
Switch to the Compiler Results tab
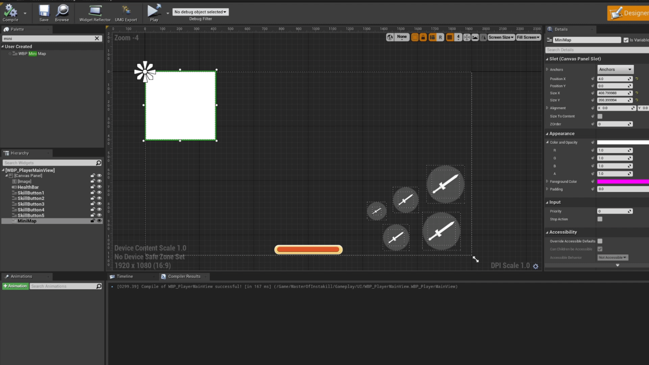[x=184, y=276]
